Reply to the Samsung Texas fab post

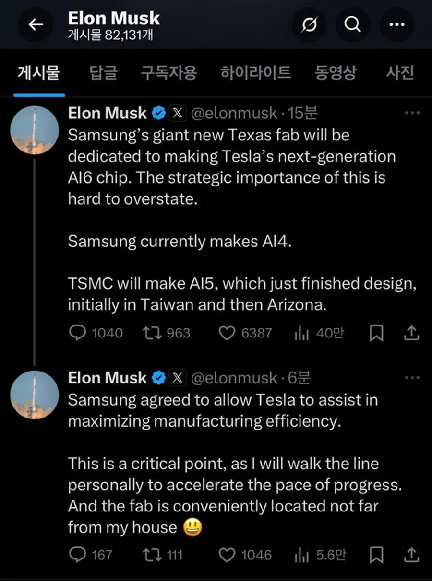pos(77,333)
